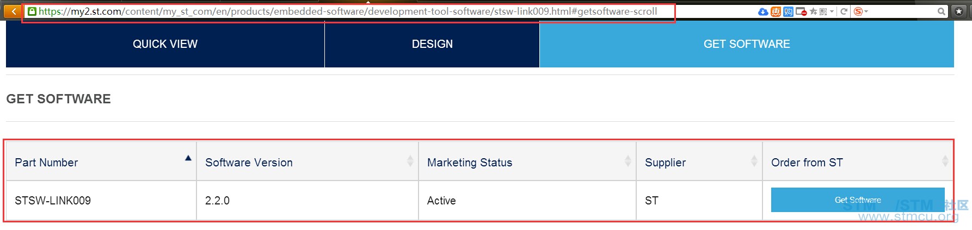Click the Active marketing status cell
Viewport: 972px width, 230px height.
pyautogui.click(x=527, y=201)
